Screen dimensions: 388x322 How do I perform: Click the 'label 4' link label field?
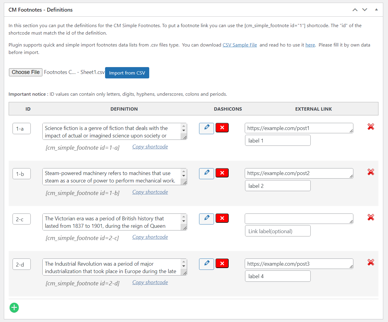[x=278, y=276]
